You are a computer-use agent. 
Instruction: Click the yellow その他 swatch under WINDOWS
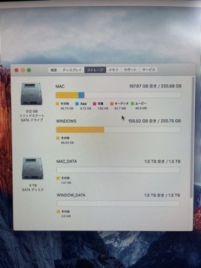coord(58,138)
